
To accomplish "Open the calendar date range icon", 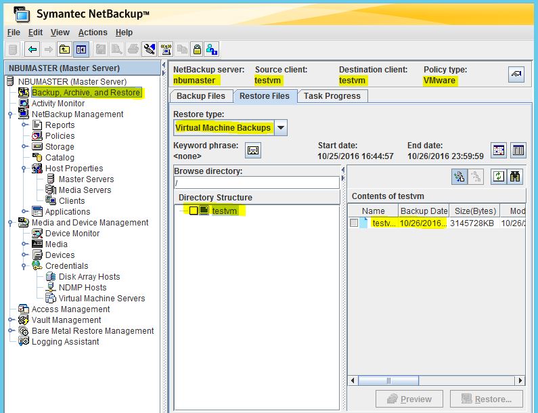I will coord(499,150).
